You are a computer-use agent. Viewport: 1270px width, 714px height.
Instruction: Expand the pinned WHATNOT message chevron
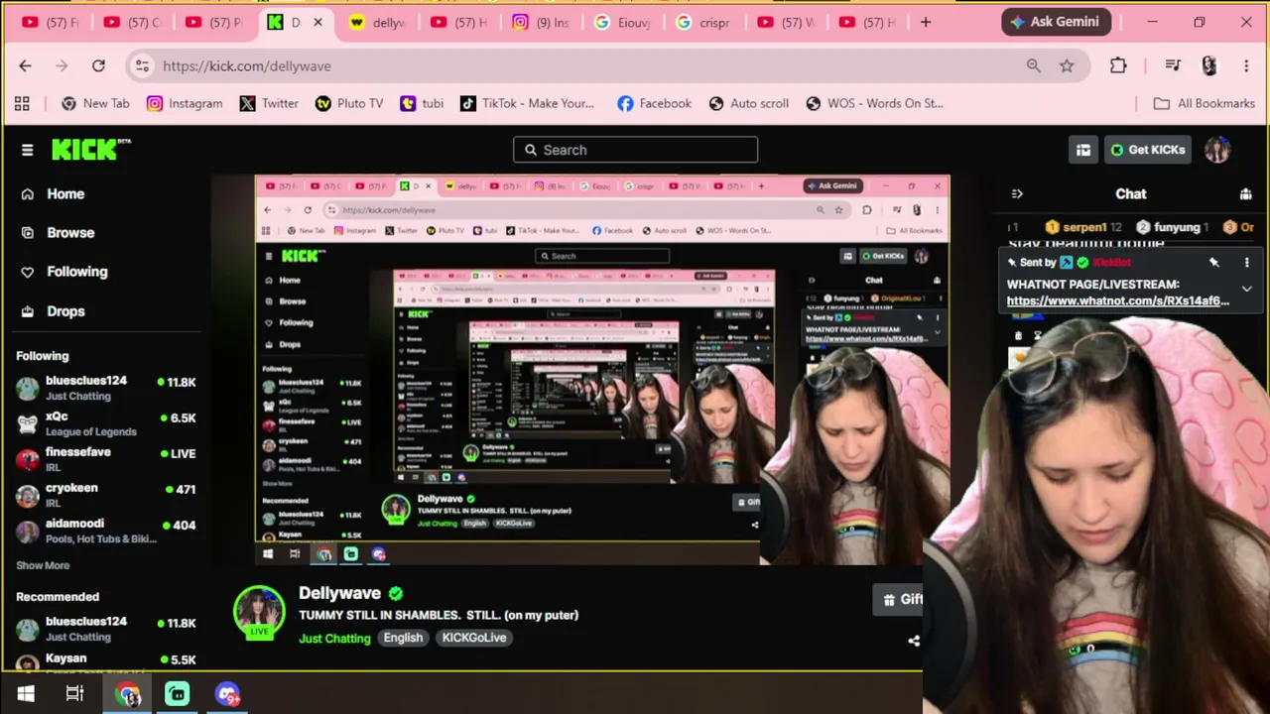(x=1246, y=289)
